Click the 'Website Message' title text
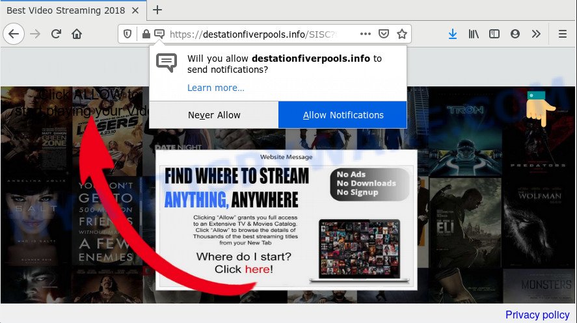577x323 pixels. point(286,157)
